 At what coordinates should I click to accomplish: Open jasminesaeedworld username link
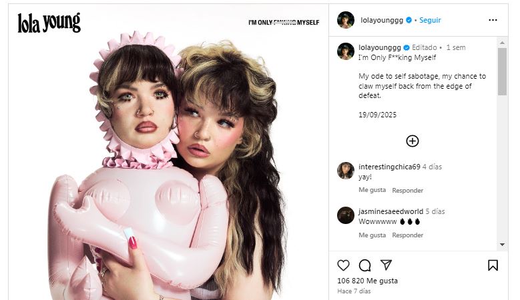click(391, 211)
